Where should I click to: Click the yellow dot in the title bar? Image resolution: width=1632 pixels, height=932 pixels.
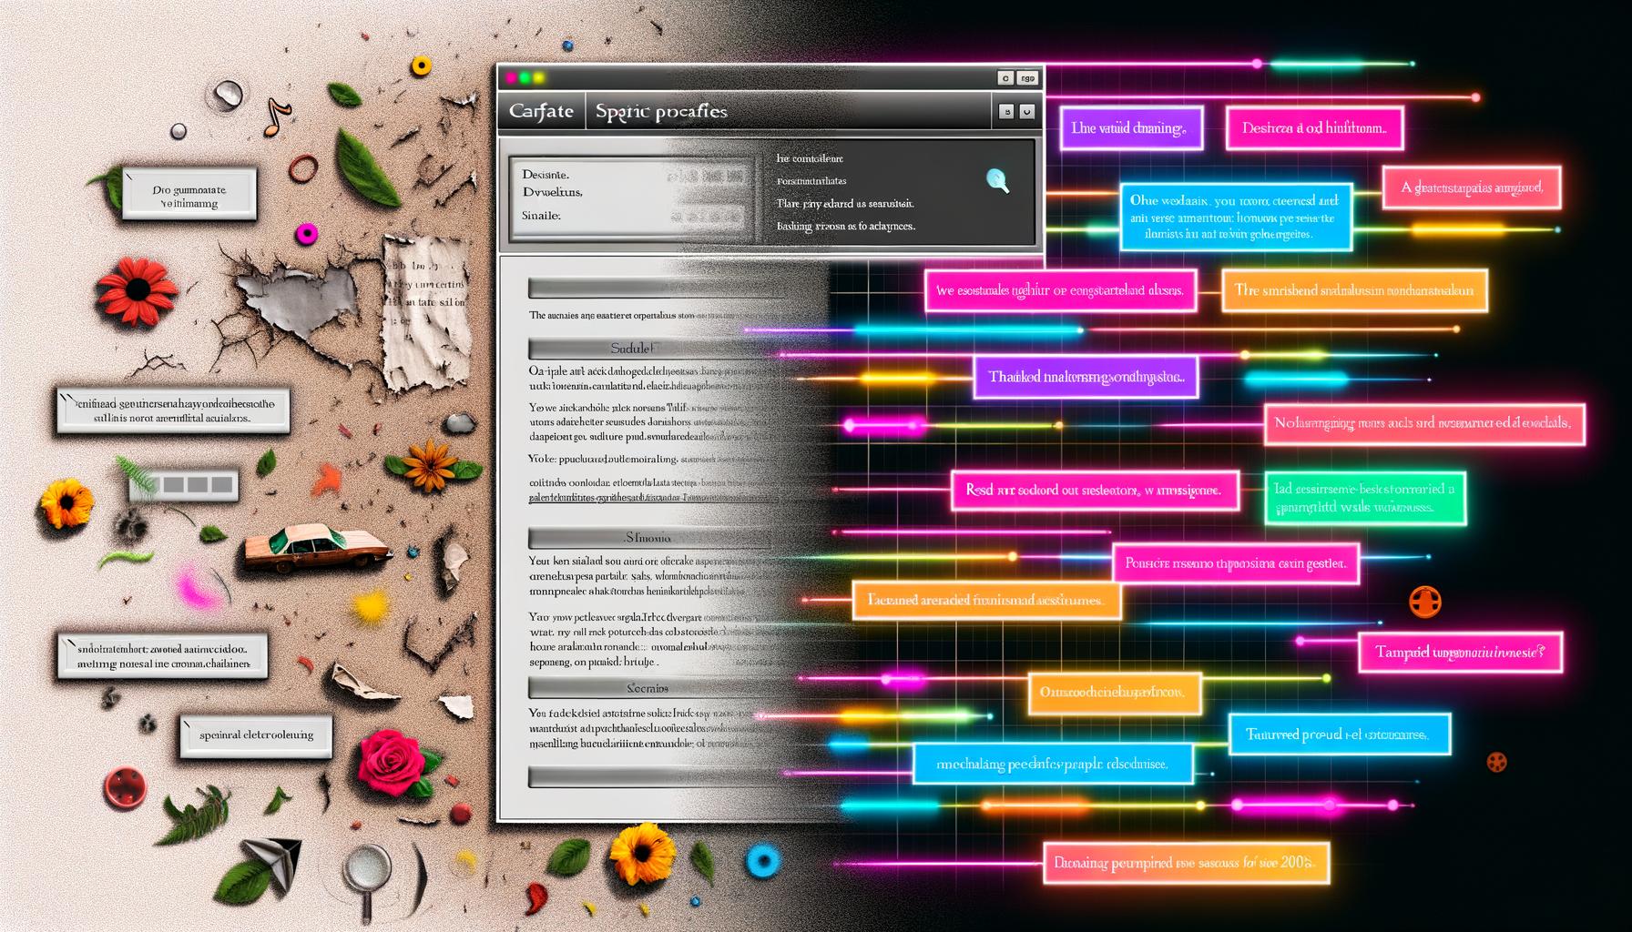pyautogui.click(x=538, y=78)
